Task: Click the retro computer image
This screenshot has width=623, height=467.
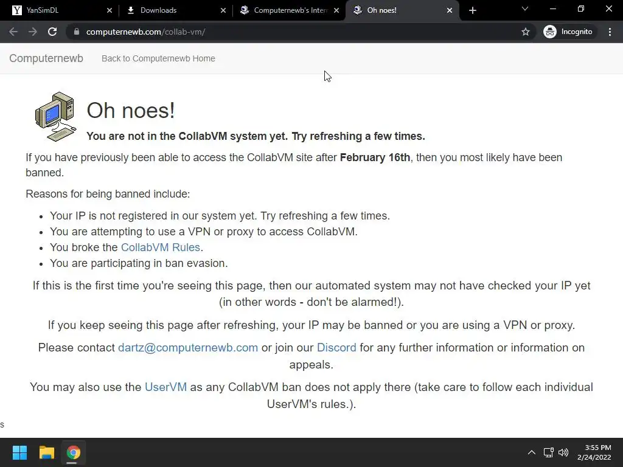Action: point(55,116)
